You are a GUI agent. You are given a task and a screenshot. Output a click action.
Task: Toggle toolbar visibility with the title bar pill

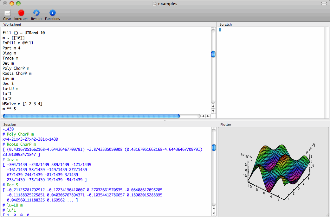324,4
